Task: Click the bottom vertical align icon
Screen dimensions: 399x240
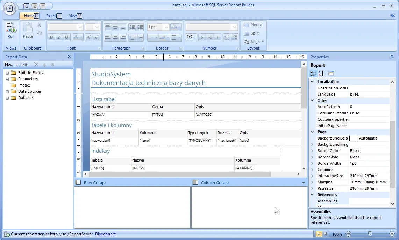Action: pyautogui.click(x=123, y=27)
